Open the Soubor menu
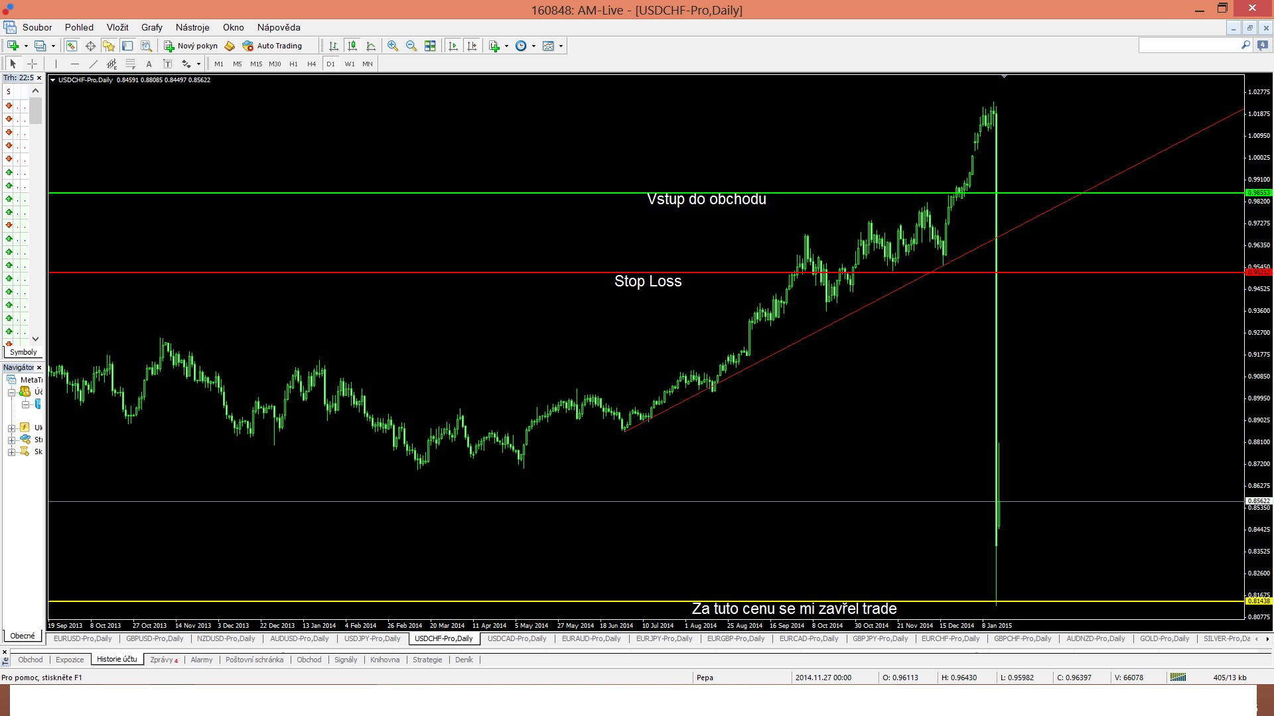Screen dimensions: 1274x716 point(37,27)
